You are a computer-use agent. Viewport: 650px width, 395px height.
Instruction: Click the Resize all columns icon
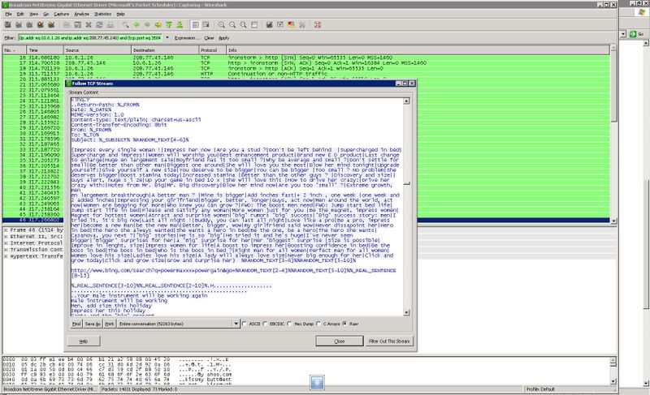click(254, 25)
